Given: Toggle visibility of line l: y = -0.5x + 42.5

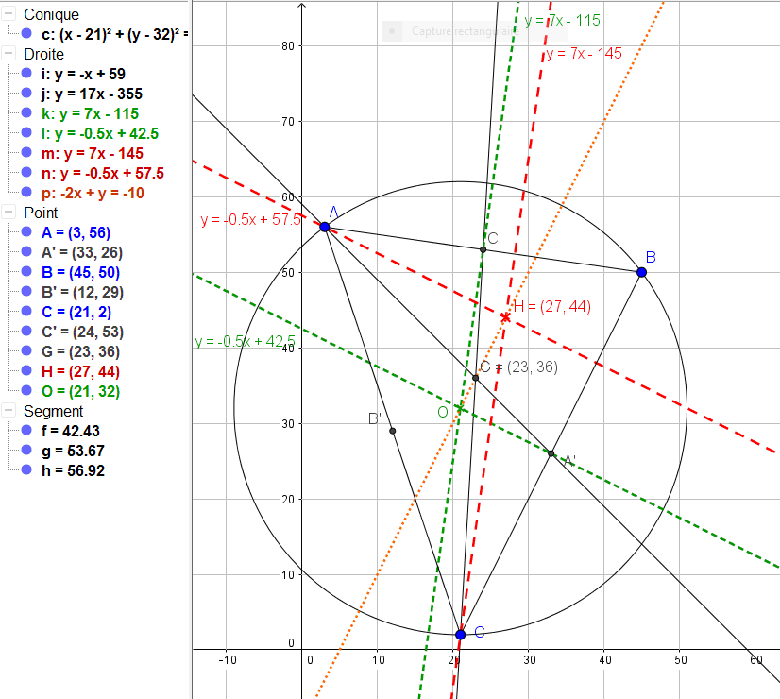Looking at the screenshot, I should [26, 133].
